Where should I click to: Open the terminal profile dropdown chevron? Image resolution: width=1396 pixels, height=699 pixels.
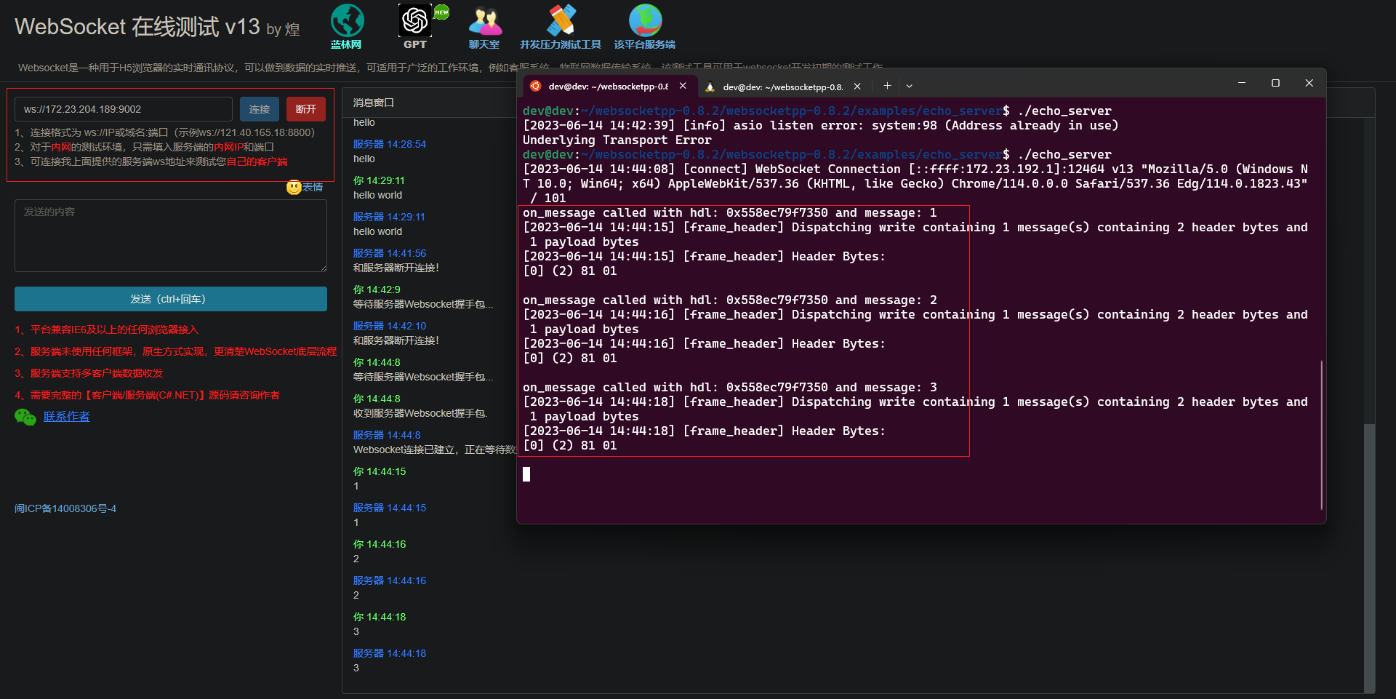[909, 86]
